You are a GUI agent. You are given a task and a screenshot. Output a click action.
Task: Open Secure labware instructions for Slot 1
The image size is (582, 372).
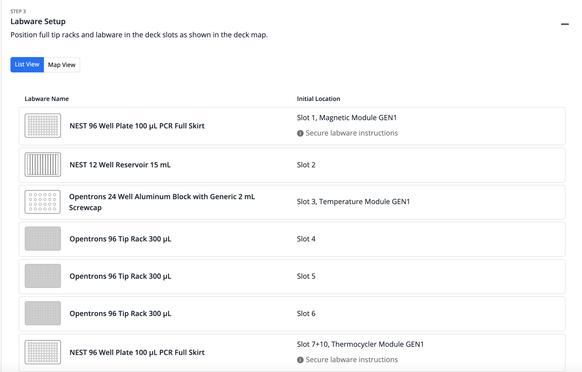[352, 133]
